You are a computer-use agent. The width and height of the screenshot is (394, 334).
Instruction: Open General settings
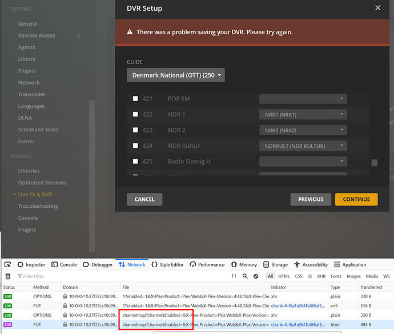coord(27,24)
